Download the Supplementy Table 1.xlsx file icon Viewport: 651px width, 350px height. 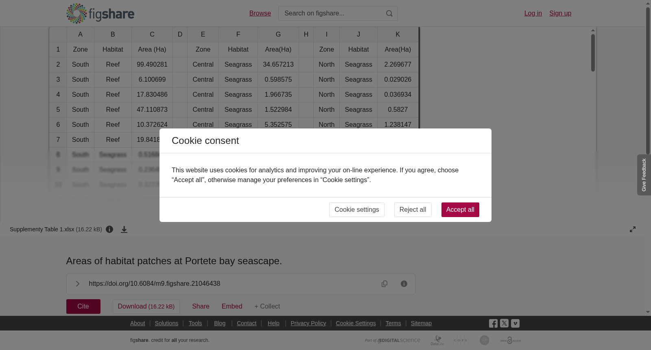tap(124, 229)
